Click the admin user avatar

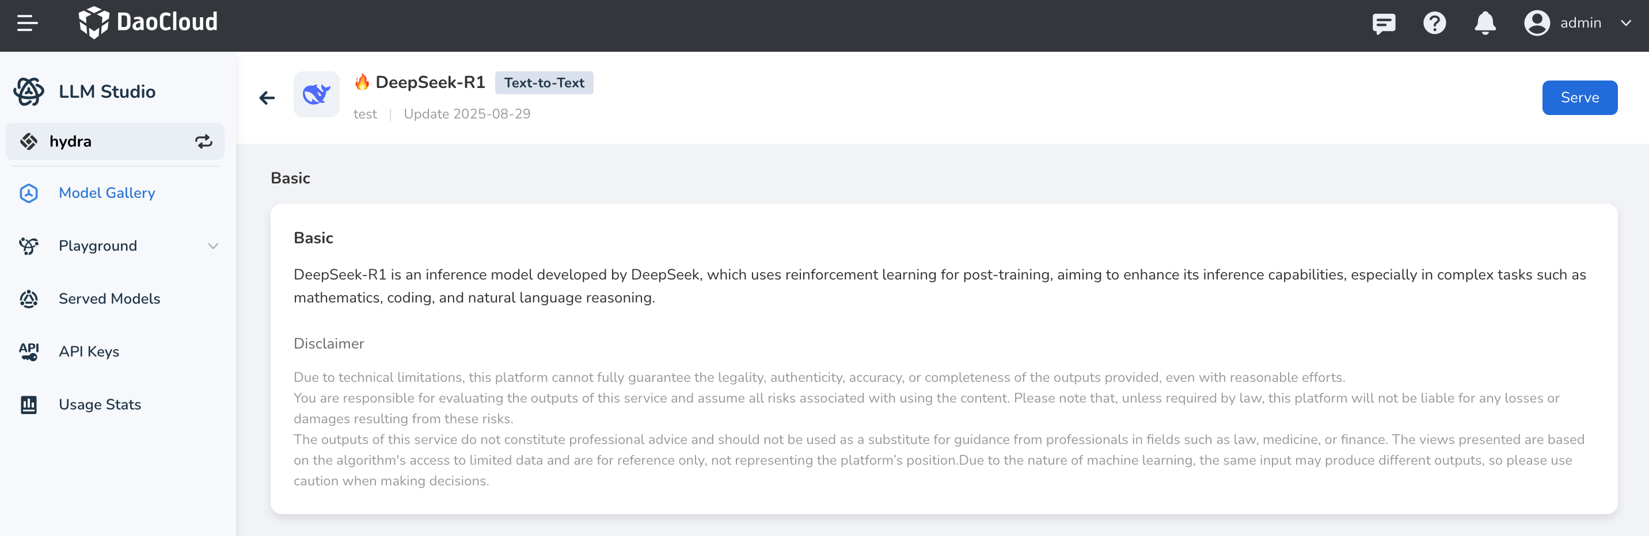(x=1536, y=24)
